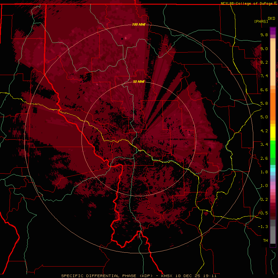Select the 50 NMI range ring label

(139, 82)
